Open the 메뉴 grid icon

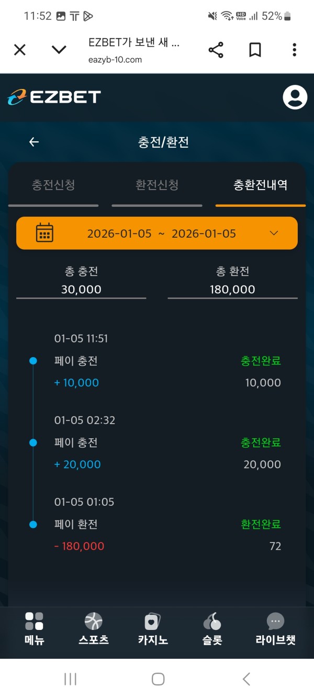coord(34,622)
